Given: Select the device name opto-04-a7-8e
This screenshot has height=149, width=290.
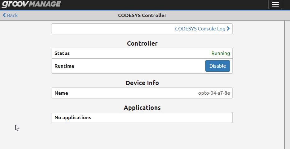Looking at the screenshot, I should click(x=214, y=93).
